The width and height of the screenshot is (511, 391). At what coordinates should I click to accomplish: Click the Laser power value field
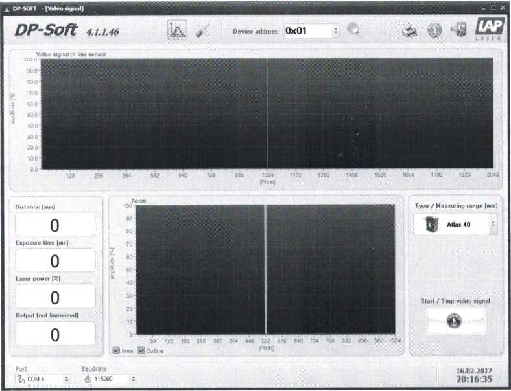55,296
